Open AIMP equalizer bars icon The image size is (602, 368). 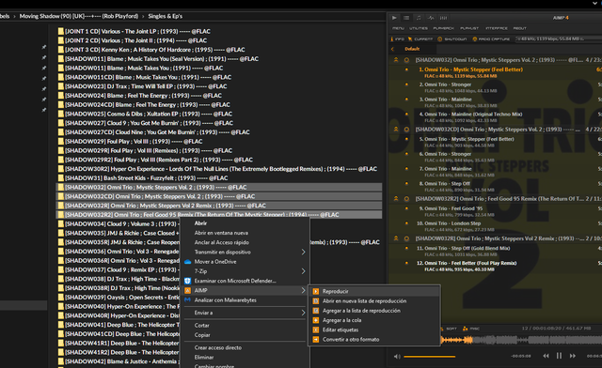(x=443, y=18)
